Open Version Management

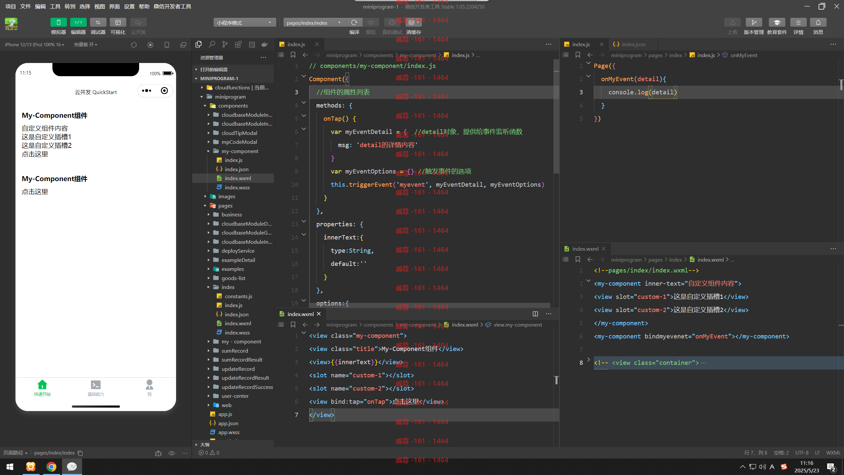click(754, 22)
